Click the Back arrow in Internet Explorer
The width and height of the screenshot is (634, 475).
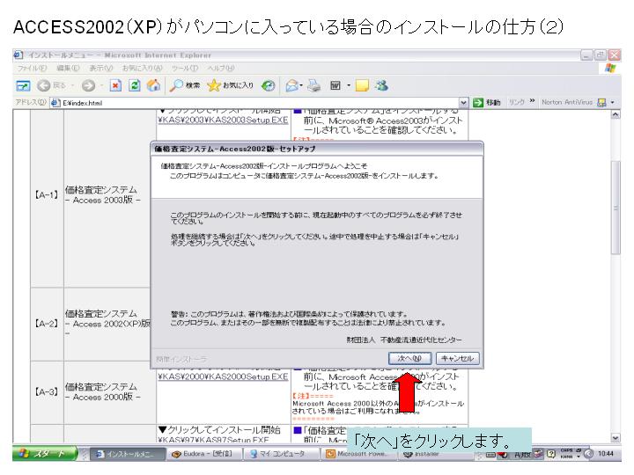(44, 85)
